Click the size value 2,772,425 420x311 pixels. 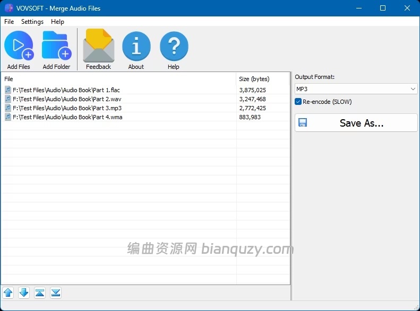coord(253,108)
